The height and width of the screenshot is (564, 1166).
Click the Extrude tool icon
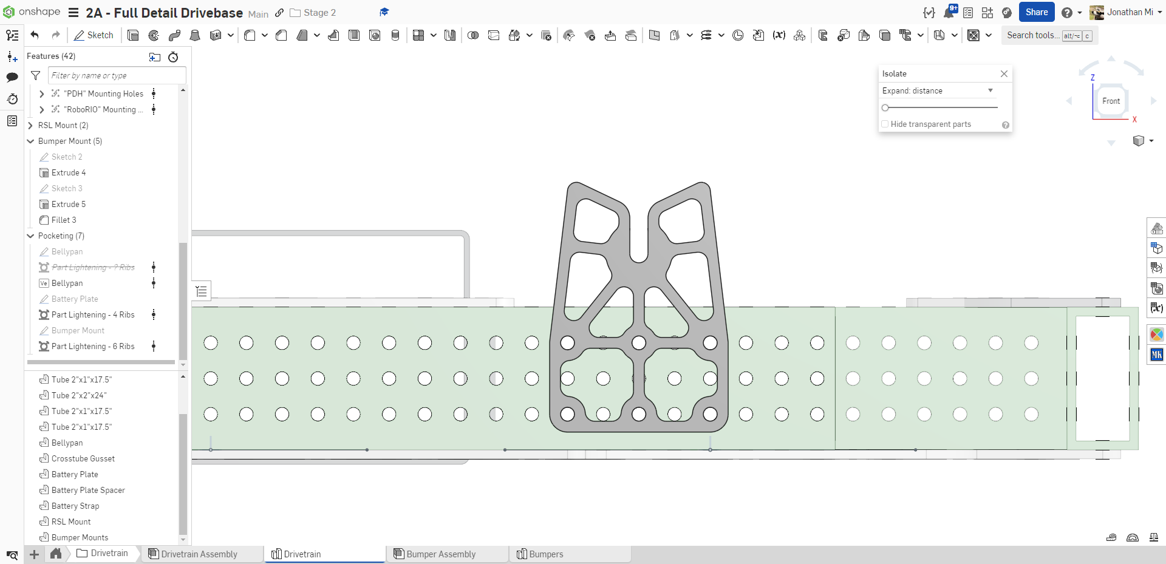coord(133,35)
